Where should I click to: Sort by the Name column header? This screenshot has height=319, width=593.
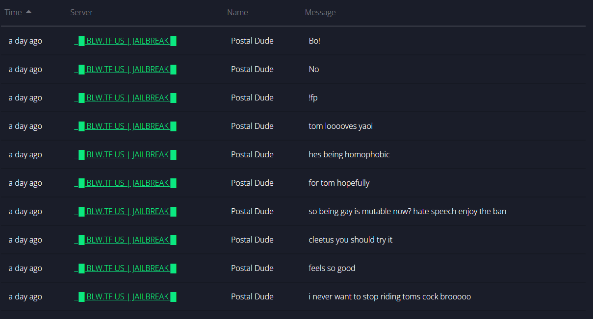pos(237,12)
